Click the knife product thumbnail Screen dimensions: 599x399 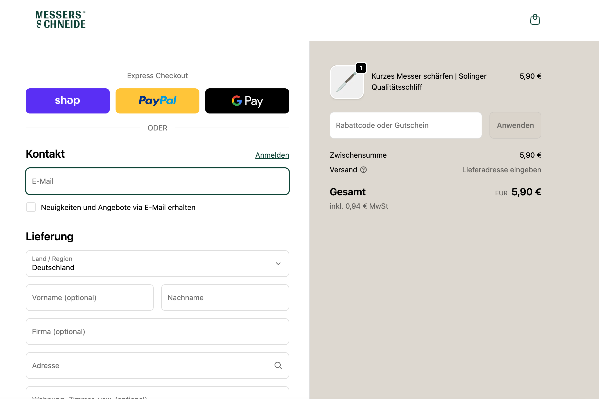[x=347, y=82]
